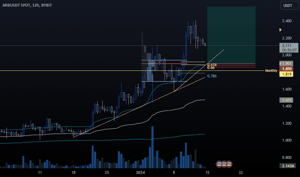
Task: Click the 1.600 price scale label
Action: (287, 89)
